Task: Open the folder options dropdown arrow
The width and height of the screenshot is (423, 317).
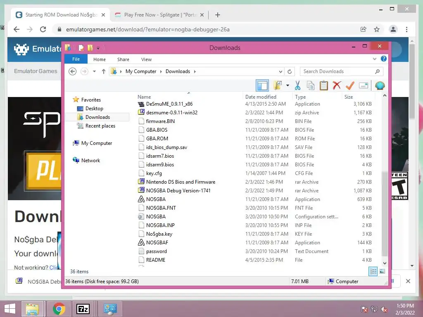Action: click(x=288, y=86)
